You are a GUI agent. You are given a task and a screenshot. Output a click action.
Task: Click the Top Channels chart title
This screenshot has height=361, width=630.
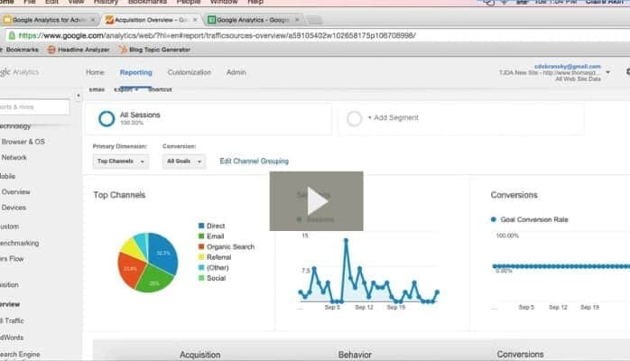click(x=119, y=195)
